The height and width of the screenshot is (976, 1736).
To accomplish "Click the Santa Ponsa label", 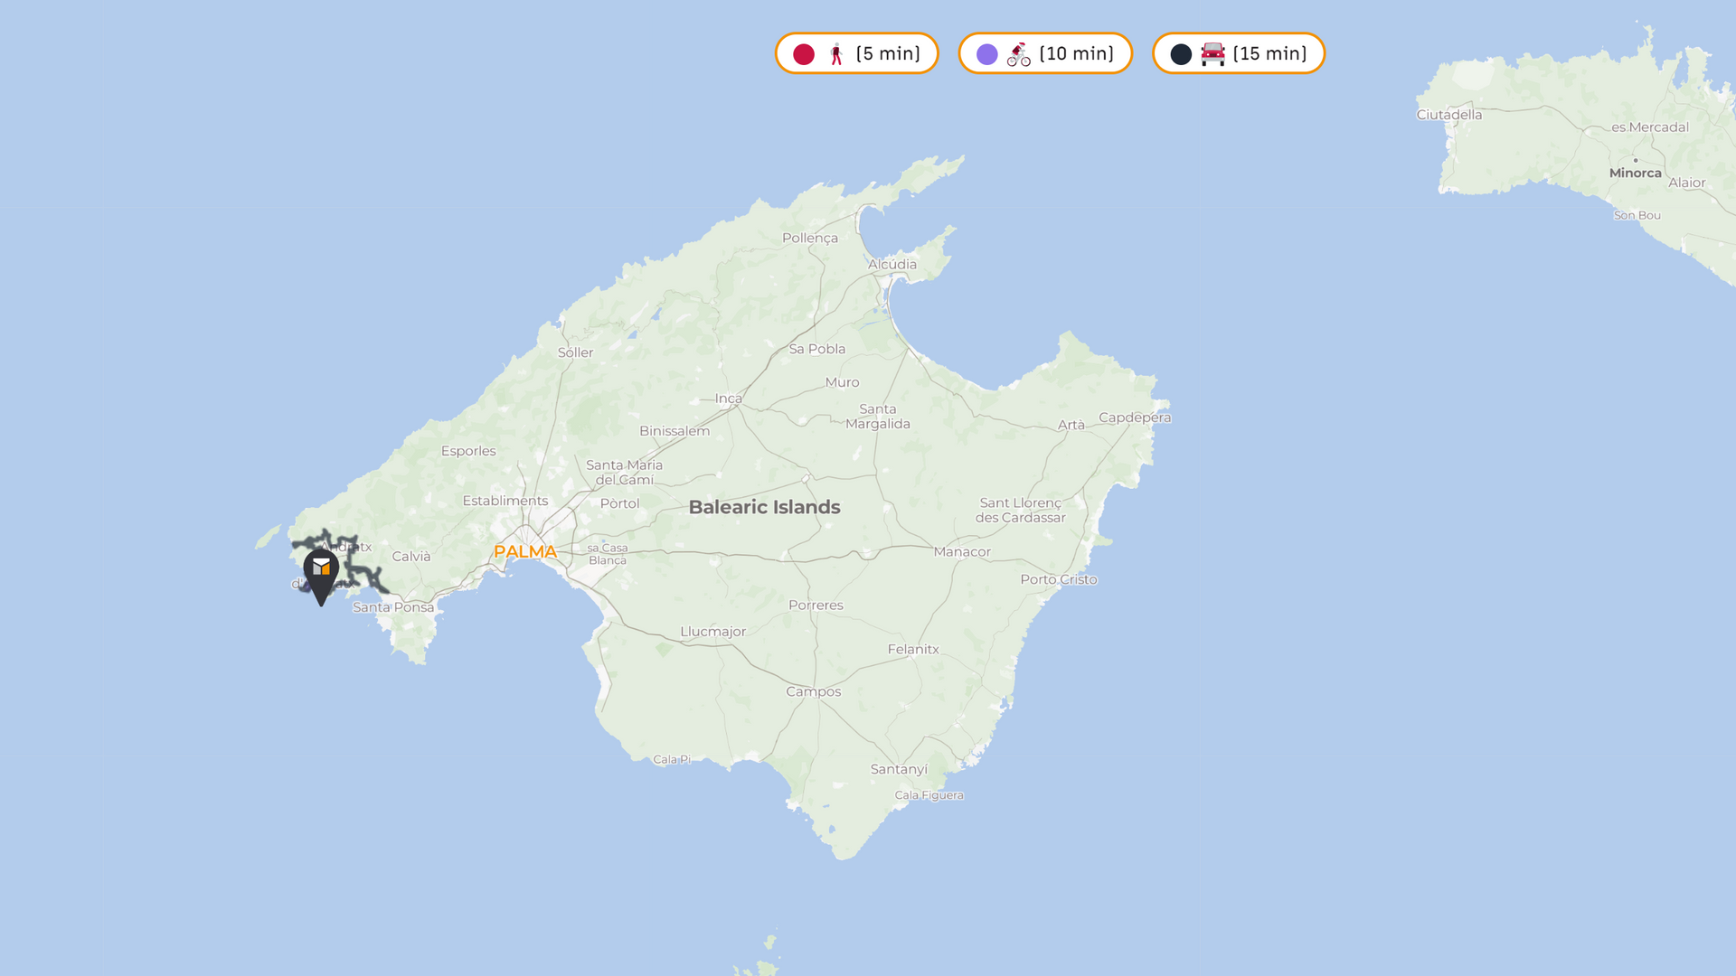I will pyautogui.click(x=393, y=607).
